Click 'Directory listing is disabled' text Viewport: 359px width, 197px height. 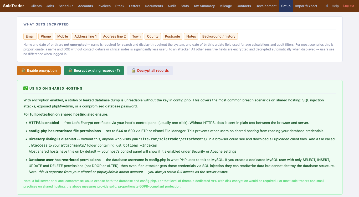[53, 139]
